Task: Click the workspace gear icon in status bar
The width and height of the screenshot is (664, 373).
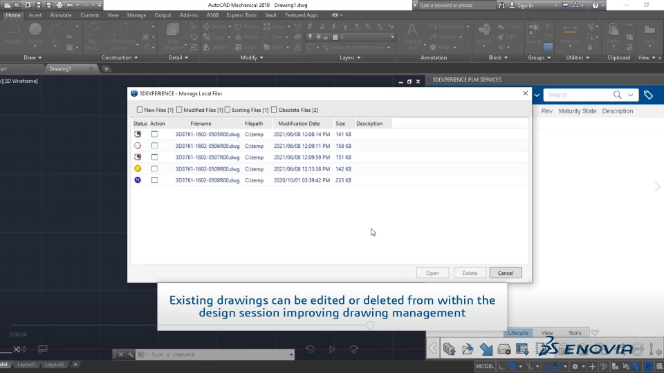Action: pyautogui.click(x=575, y=366)
